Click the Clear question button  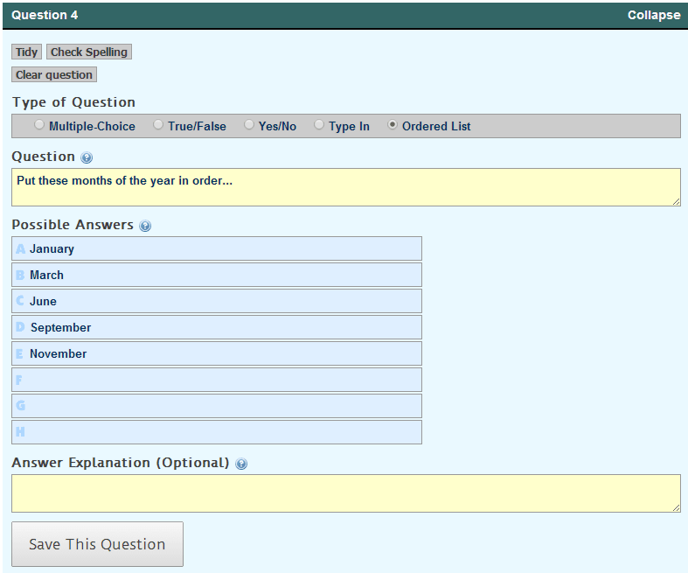tap(54, 74)
